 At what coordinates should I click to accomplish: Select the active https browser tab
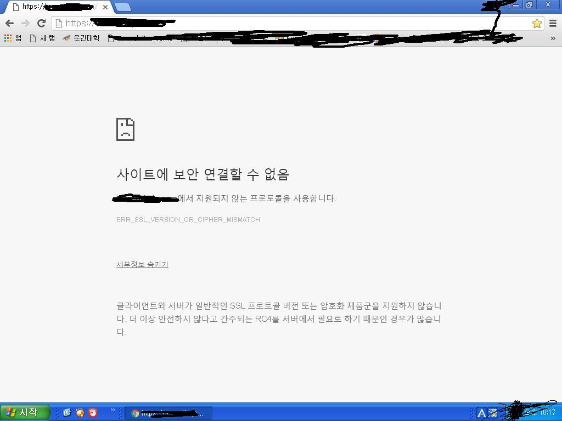click(59, 7)
